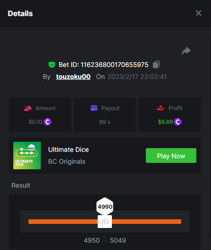Click the 4990 hexagon result marker
This screenshot has height=250, width=211.
105,206
